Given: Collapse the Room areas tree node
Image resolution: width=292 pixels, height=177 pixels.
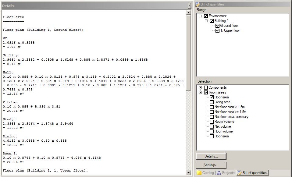Looking at the screenshot, I should (201, 93).
